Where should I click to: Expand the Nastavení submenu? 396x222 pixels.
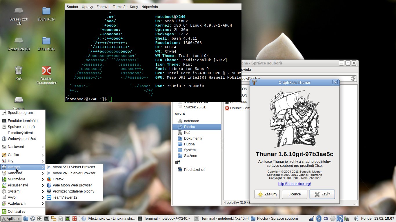click(23, 147)
